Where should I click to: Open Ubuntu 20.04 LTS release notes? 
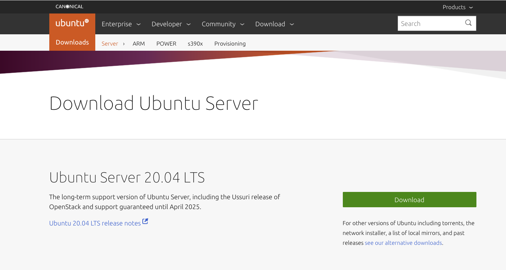pos(95,223)
